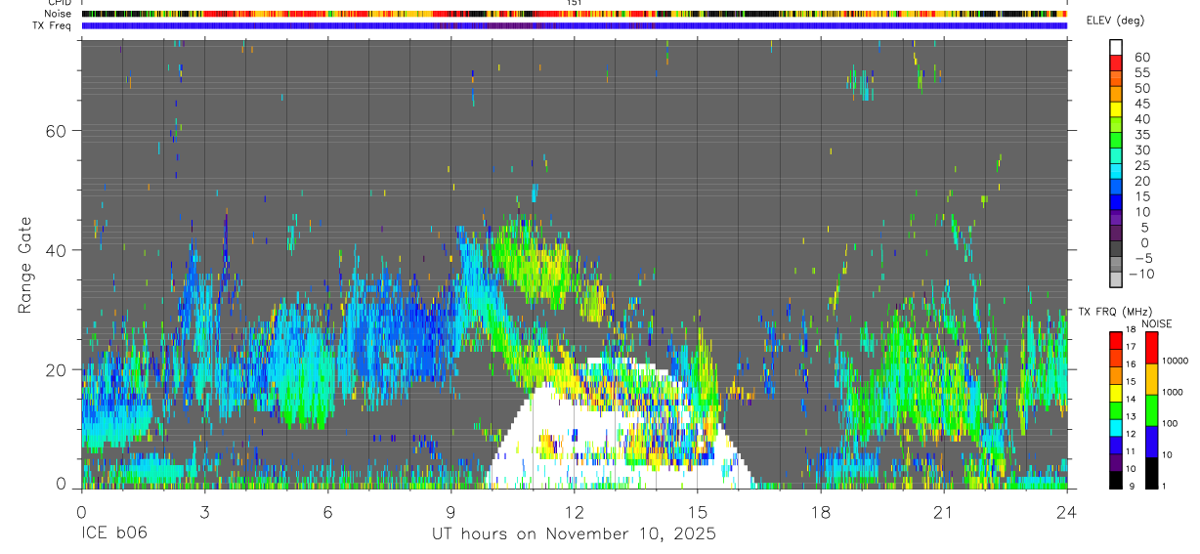Click the blue TX Freq strip above the plot
Screen dimensions: 1200x554
pyautogui.click(x=574, y=25)
